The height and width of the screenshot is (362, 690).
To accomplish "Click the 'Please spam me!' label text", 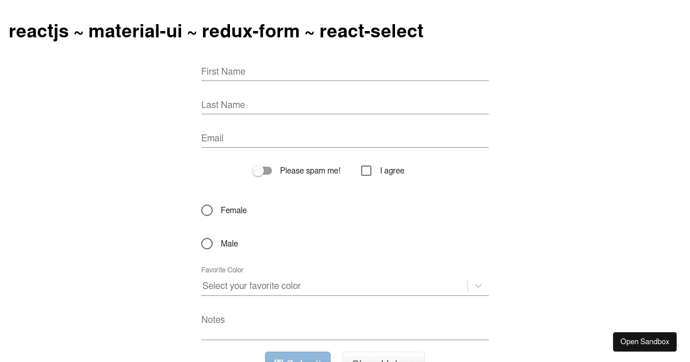I will 310,171.
